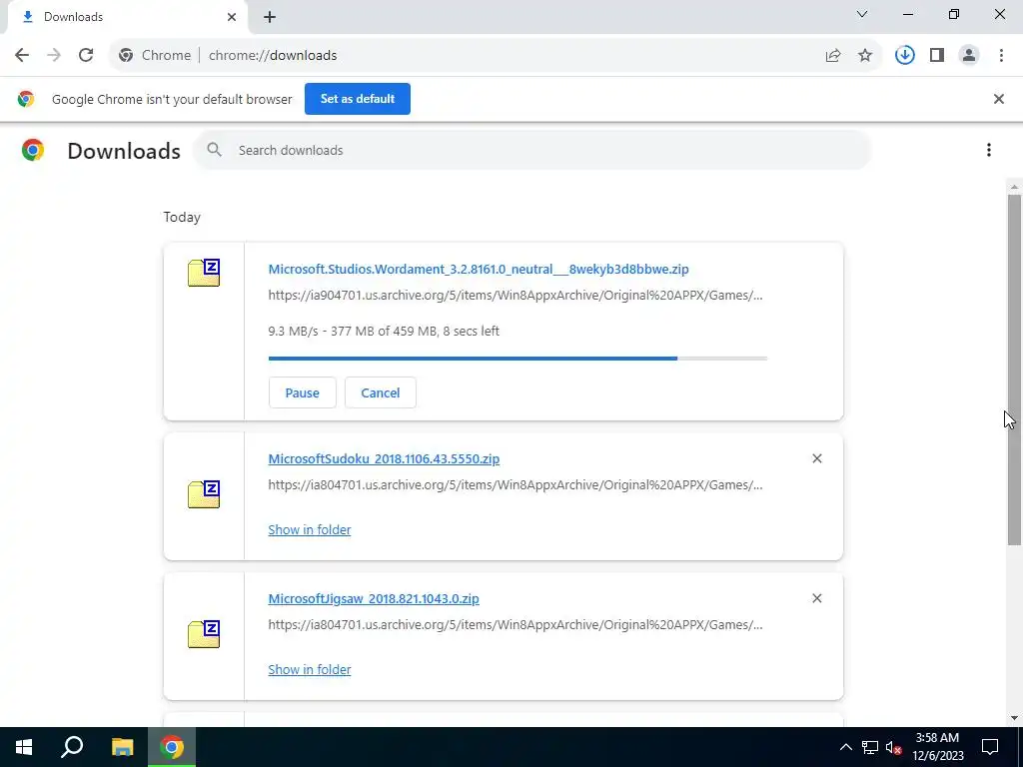Click the MicrosoftSudoku zip file icon
Screen dimensions: 1023x767
click(x=204, y=494)
